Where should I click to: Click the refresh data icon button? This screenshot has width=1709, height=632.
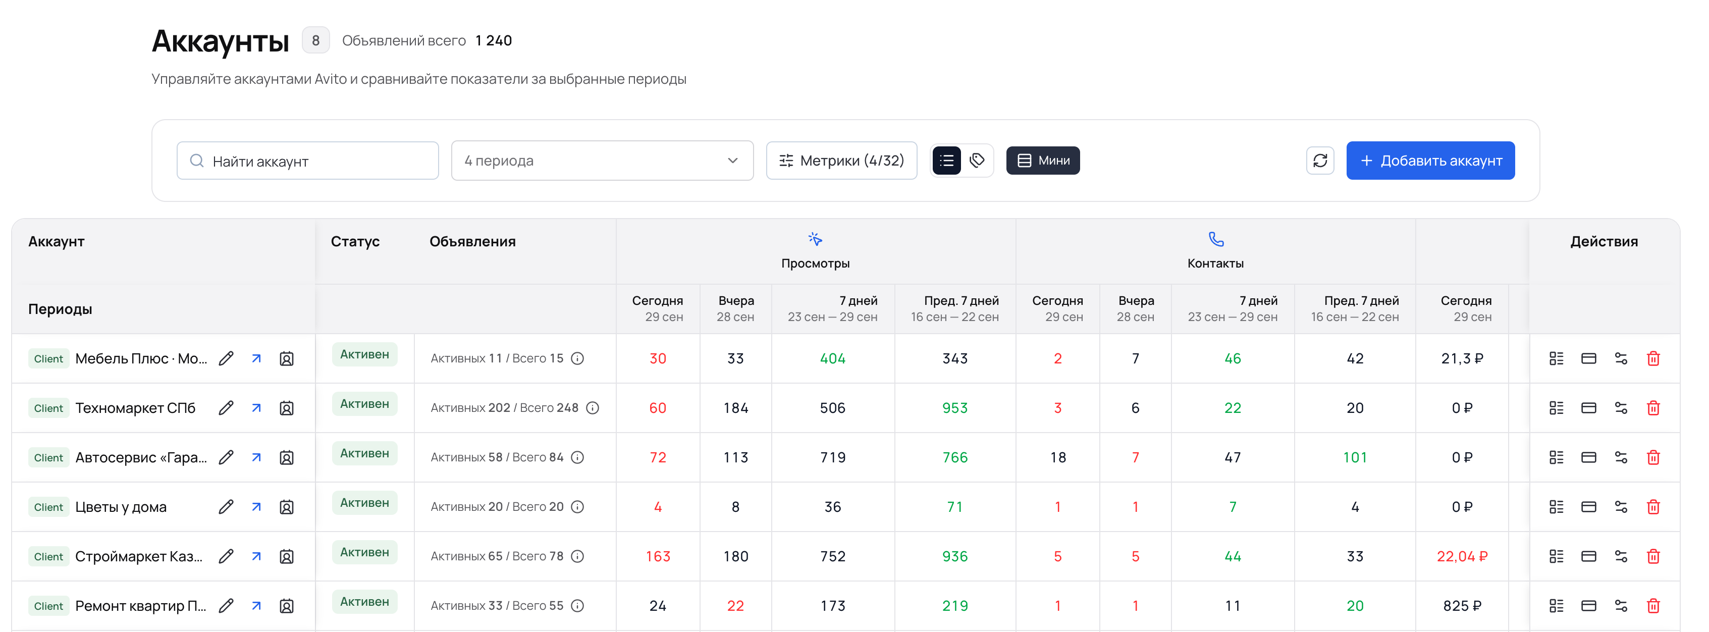(x=1319, y=161)
